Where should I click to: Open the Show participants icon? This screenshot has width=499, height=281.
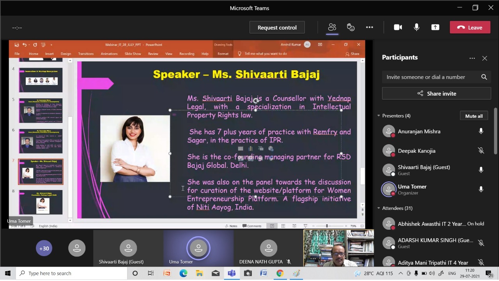[332, 27]
